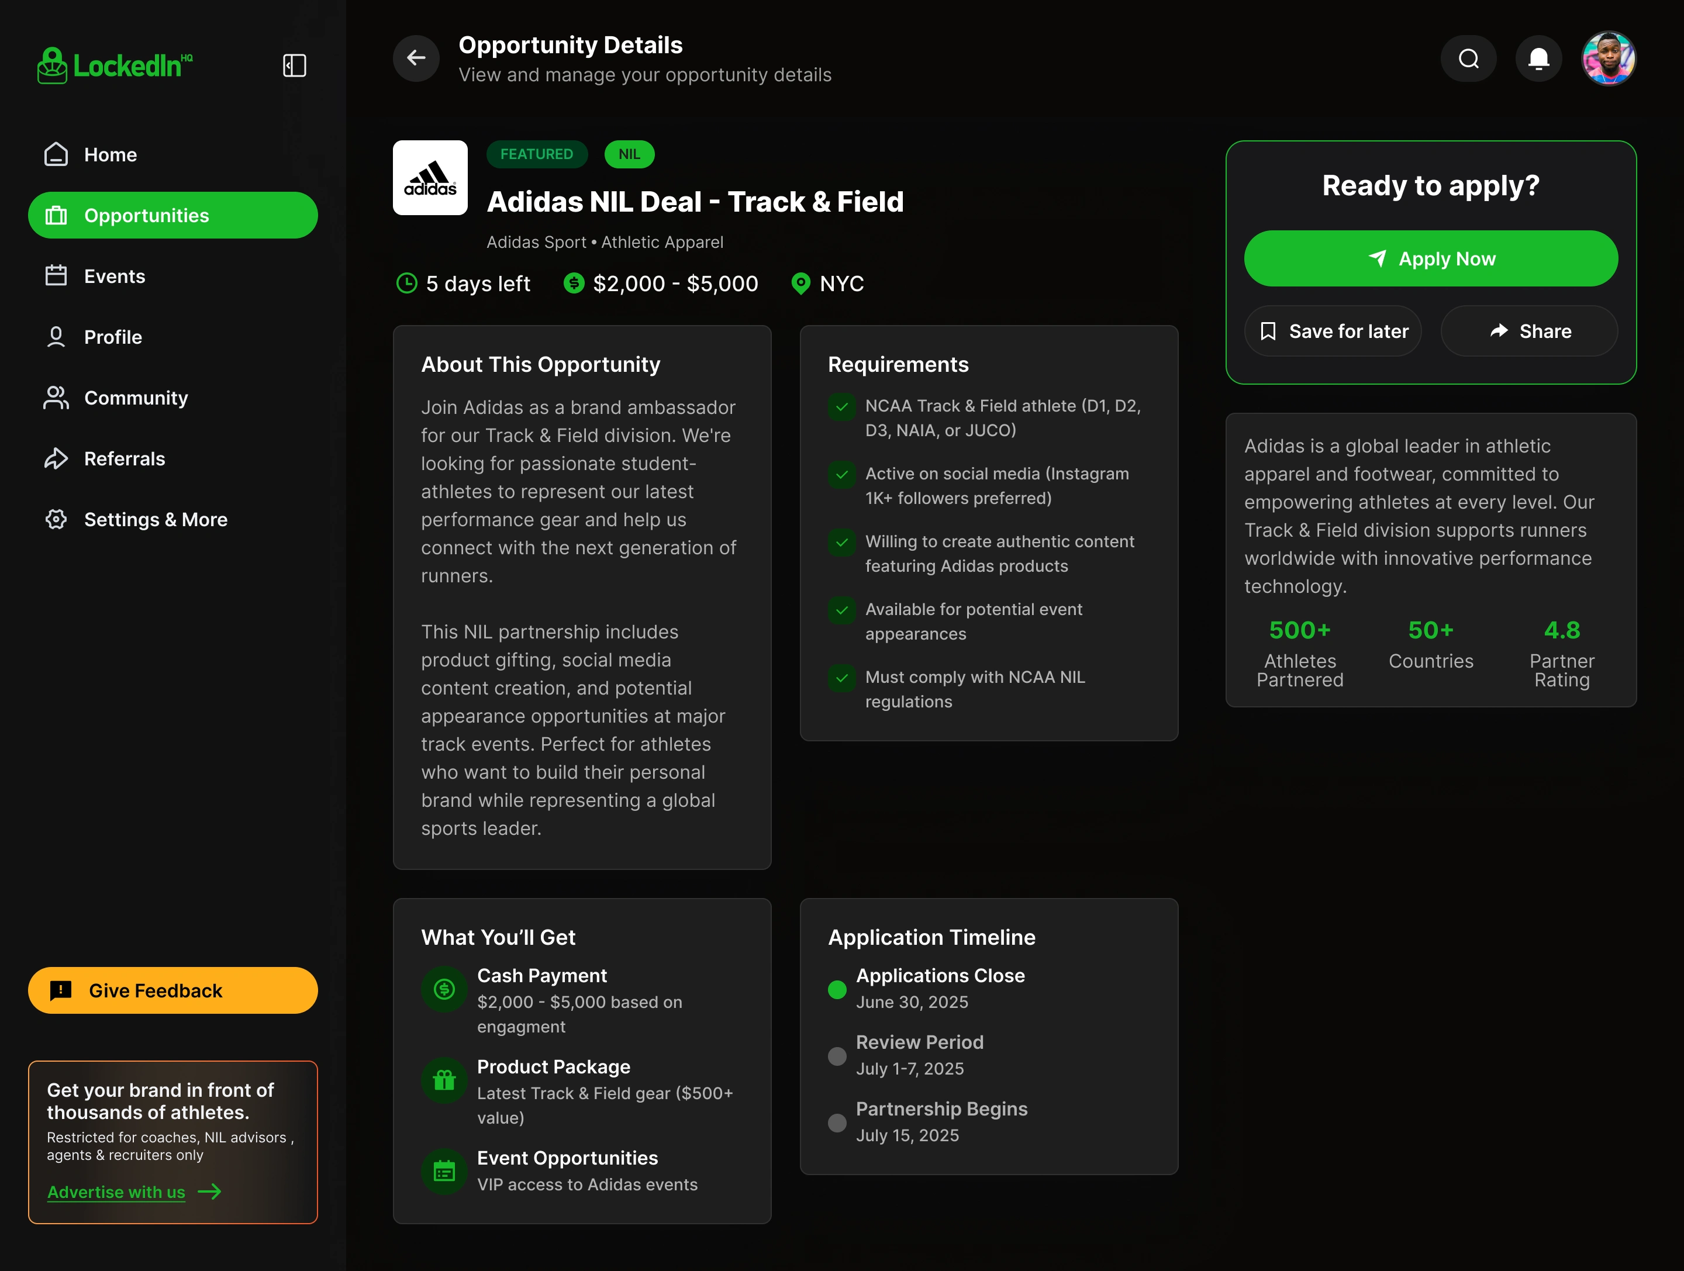Share this opportunity
The height and width of the screenshot is (1271, 1684).
pyautogui.click(x=1530, y=331)
